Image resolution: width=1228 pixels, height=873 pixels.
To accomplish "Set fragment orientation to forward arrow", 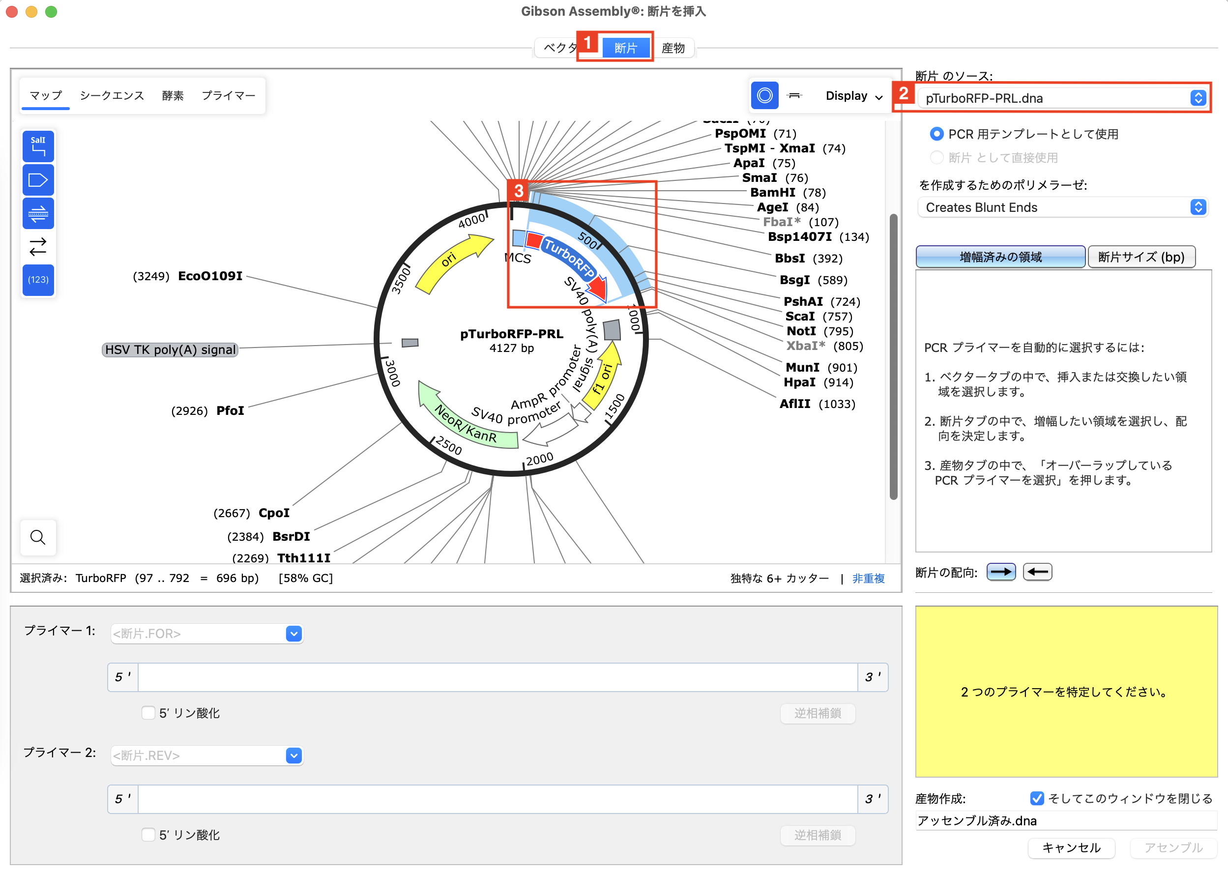I will 1000,572.
